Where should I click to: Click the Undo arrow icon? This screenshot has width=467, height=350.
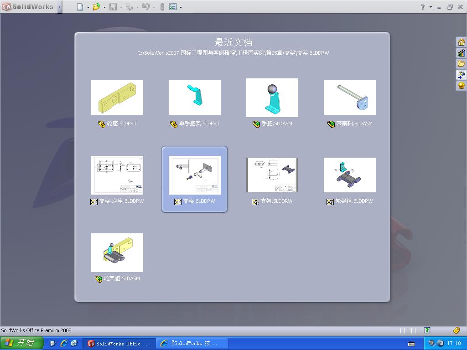coord(145,6)
